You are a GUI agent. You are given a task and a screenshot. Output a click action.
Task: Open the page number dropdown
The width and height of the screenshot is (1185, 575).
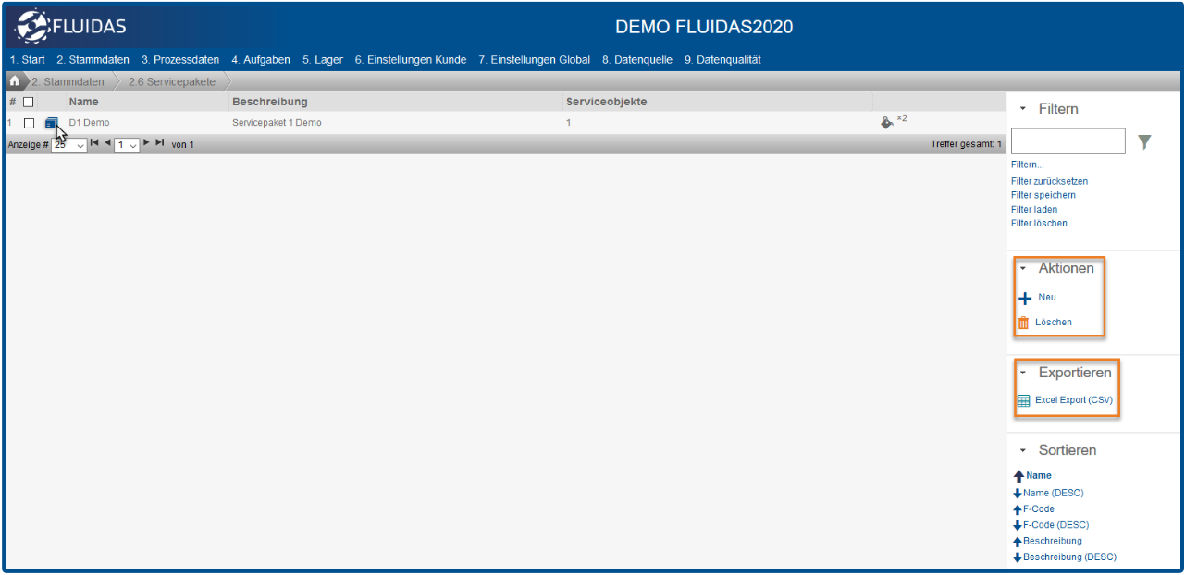click(x=127, y=145)
